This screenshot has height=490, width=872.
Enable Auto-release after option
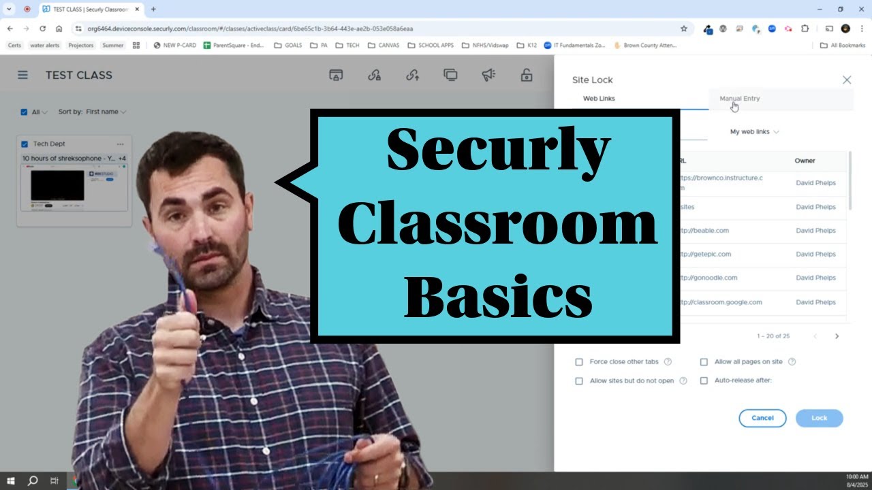704,381
